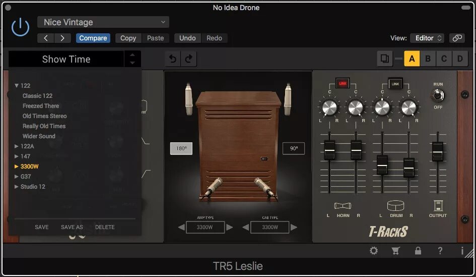Click the CAB TYPE 3300W value box
This screenshot has height=277, width=476.
pyautogui.click(x=269, y=227)
